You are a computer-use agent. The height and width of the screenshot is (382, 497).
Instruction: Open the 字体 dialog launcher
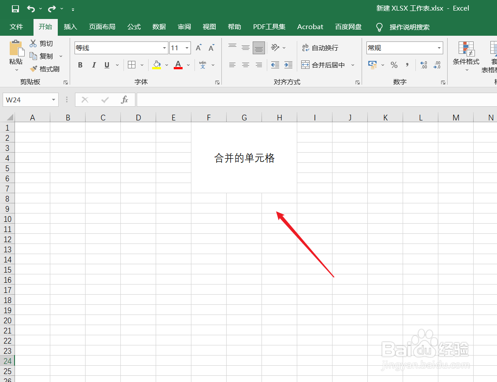pos(217,82)
